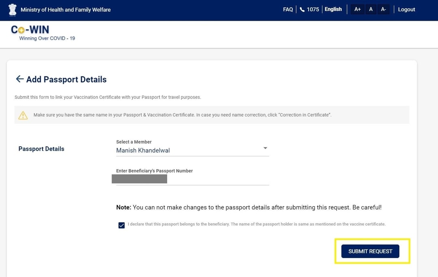Uncheck the passport declaration checkbox

[122, 225]
